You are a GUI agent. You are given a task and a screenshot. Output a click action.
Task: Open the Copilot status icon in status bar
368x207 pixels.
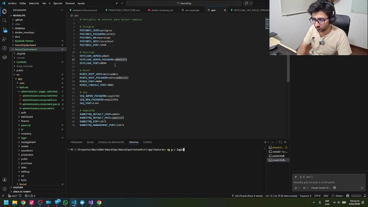[348, 196]
